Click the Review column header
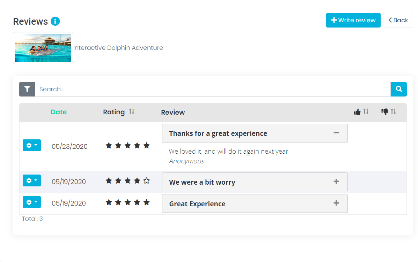This screenshot has width=418, height=262. pos(173,112)
